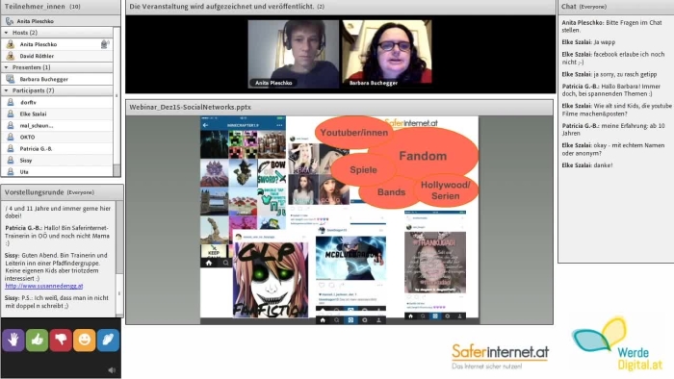
Task: Mute audio with the speaker icon
Action: pos(112,370)
